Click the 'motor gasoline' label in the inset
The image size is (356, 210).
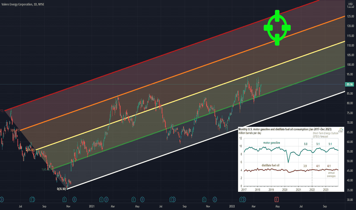(x=272, y=143)
